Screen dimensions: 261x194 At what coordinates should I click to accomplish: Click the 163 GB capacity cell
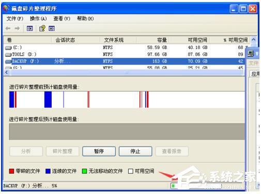point(160,61)
